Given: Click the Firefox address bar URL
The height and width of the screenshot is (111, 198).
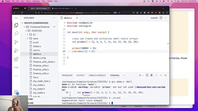Looking at the screenshot, I should [77, 13].
